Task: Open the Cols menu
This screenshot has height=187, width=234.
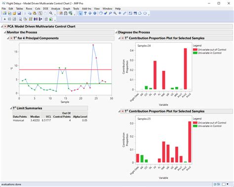Action: click(x=38, y=8)
